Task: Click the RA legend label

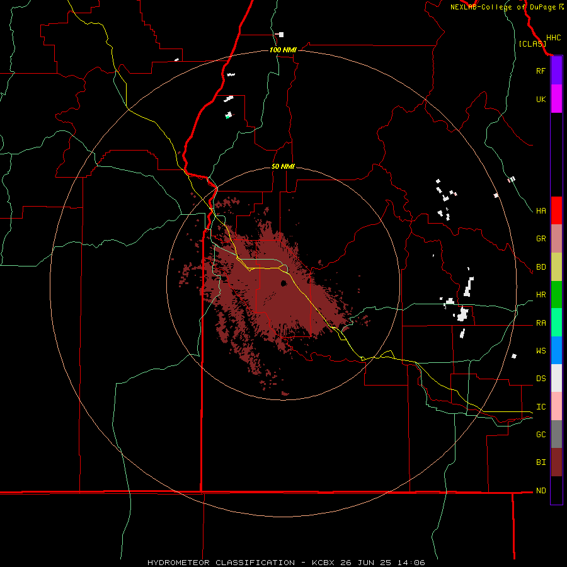Action: pyautogui.click(x=541, y=323)
